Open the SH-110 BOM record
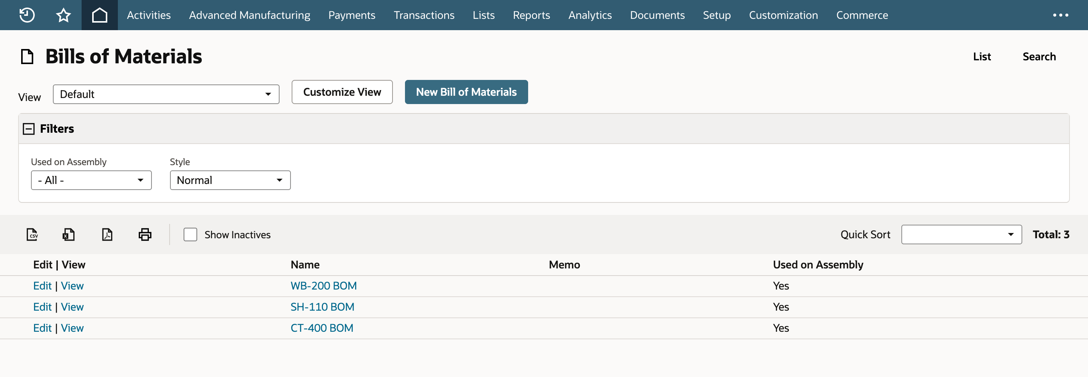The height and width of the screenshot is (377, 1088). (x=322, y=307)
